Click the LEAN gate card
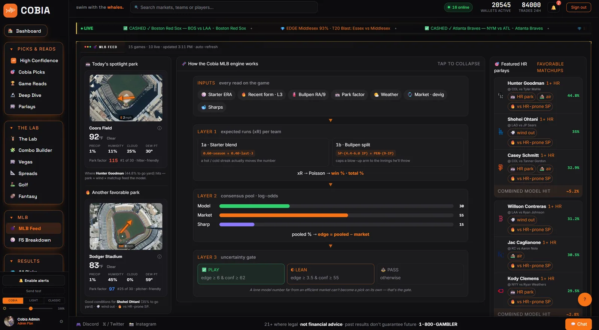 pyautogui.click(x=331, y=274)
